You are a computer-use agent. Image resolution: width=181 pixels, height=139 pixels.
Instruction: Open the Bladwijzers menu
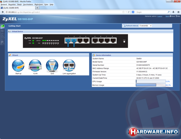pyautogui.click(x=39, y=5)
